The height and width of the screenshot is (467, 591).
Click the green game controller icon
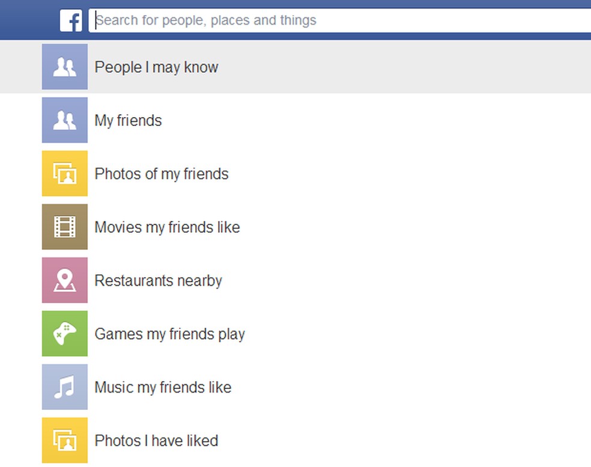[x=65, y=334]
